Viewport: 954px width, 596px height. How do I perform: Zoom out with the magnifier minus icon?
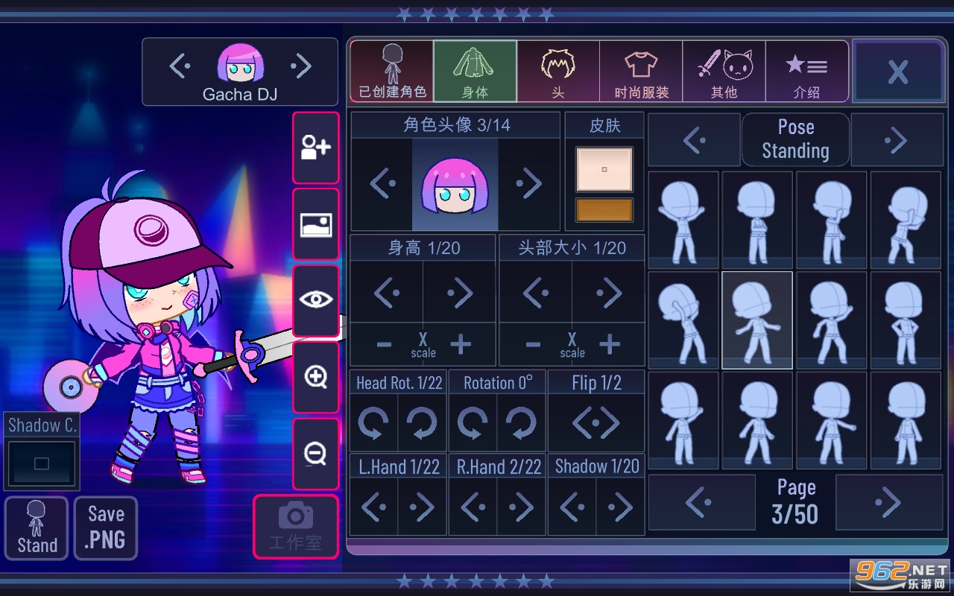tap(315, 453)
